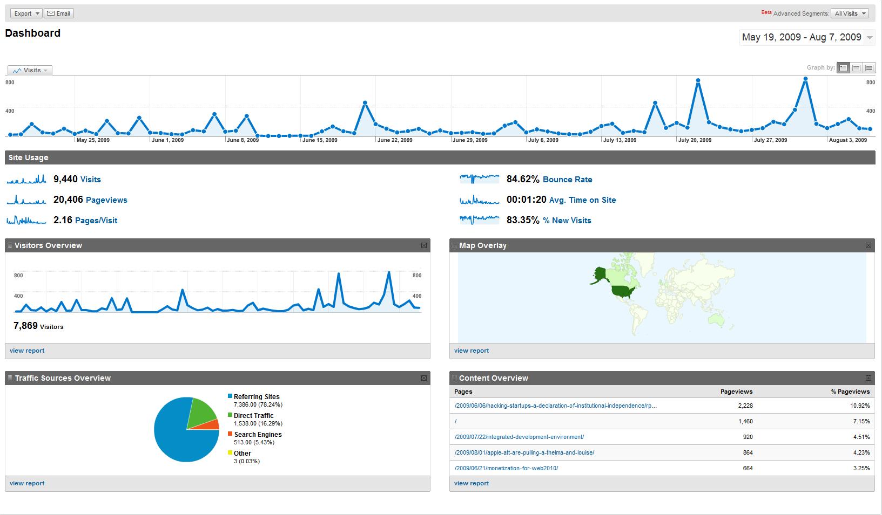Close the Visitors Overview widget
The height and width of the screenshot is (515, 882).
pos(424,245)
